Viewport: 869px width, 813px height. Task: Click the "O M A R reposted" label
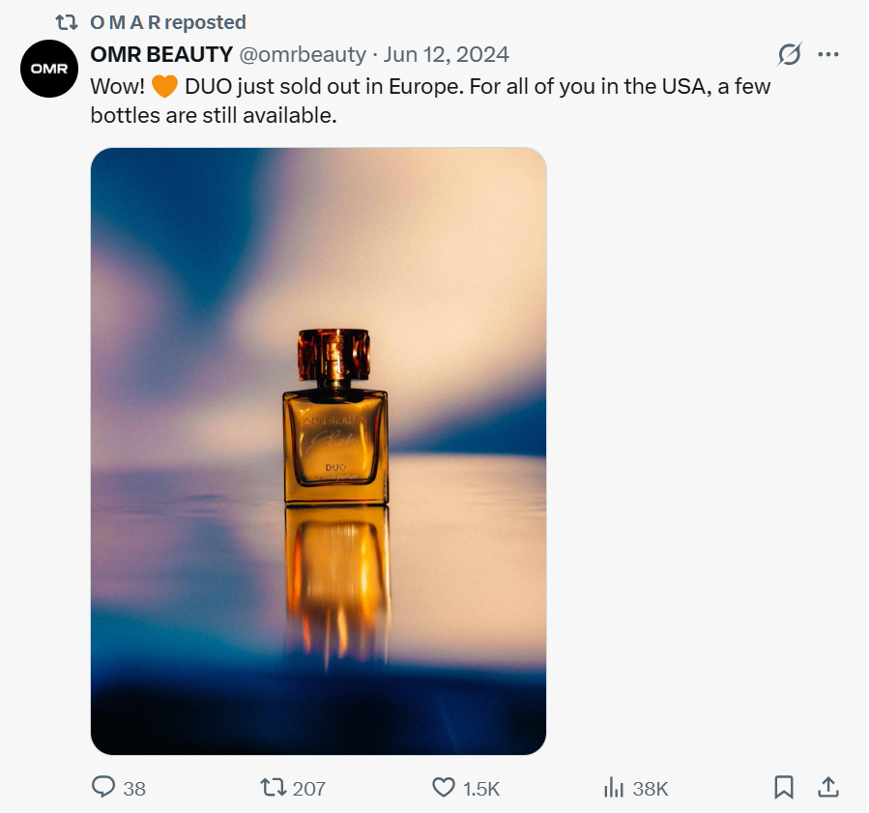pyautogui.click(x=168, y=21)
